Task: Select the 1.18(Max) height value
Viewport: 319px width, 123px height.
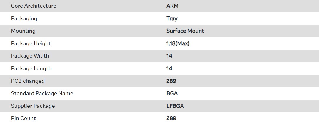Action: click(x=178, y=43)
